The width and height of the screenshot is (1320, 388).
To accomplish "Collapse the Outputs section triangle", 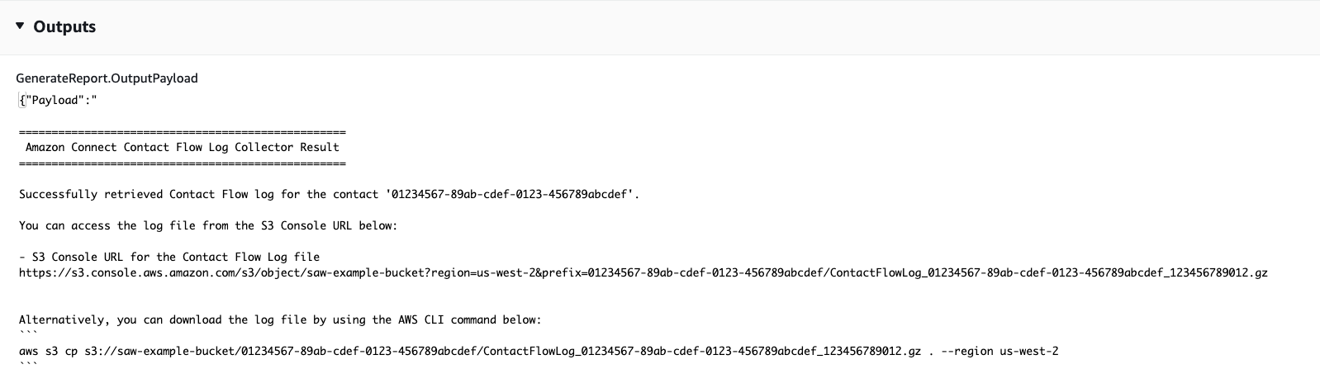I will (20, 26).
